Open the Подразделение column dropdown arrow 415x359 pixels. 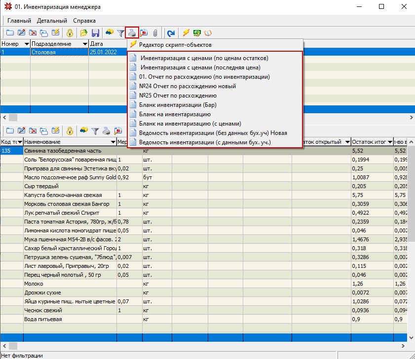(85, 44)
